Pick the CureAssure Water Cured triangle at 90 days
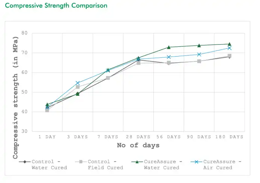Image resolution: width=260 pixels, height=183 pixels. pyautogui.click(x=199, y=45)
